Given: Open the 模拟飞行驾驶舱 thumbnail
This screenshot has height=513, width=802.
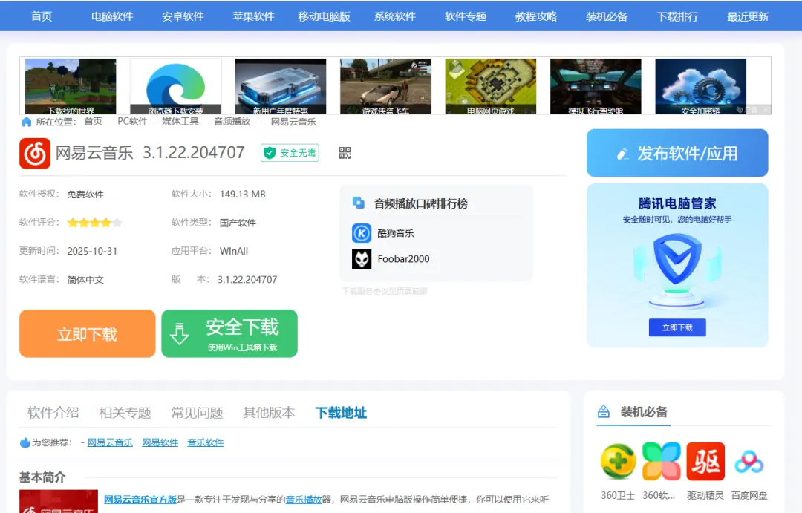Looking at the screenshot, I should pyautogui.click(x=596, y=86).
